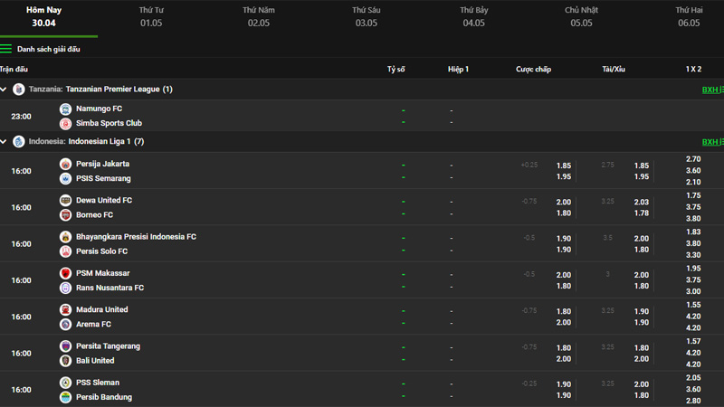Viewport: 724px width, 407px height.
Task: Click Namungo FC team logo
Action: click(65, 109)
